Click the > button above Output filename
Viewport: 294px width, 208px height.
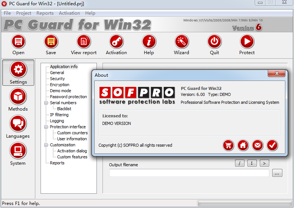tap(264, 163)
